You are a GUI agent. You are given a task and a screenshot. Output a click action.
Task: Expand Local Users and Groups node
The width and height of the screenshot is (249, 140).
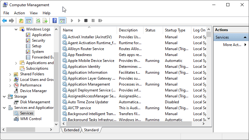pyautogui.click(x=10, y=80)
